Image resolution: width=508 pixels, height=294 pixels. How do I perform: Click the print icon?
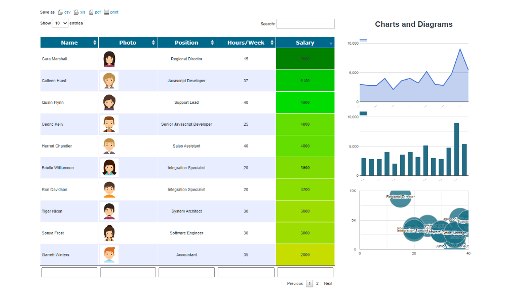tap(106, 12)
